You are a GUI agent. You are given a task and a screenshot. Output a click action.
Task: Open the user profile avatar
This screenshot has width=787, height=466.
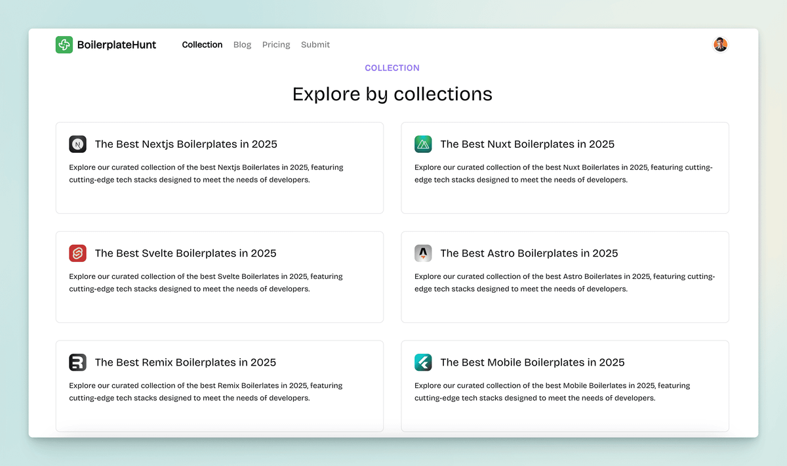click(x=720, y=45)
